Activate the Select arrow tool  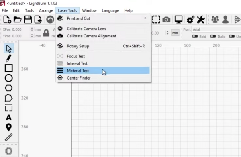(9, 49)
